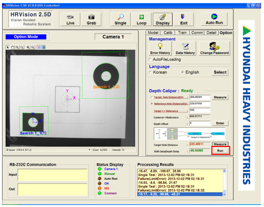Open Data History
The image size is (264, 207).
click(185, 49)
